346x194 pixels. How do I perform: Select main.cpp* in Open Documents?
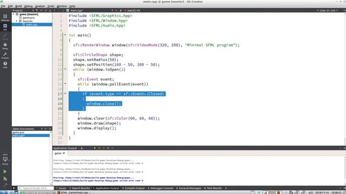click(31, 135)
